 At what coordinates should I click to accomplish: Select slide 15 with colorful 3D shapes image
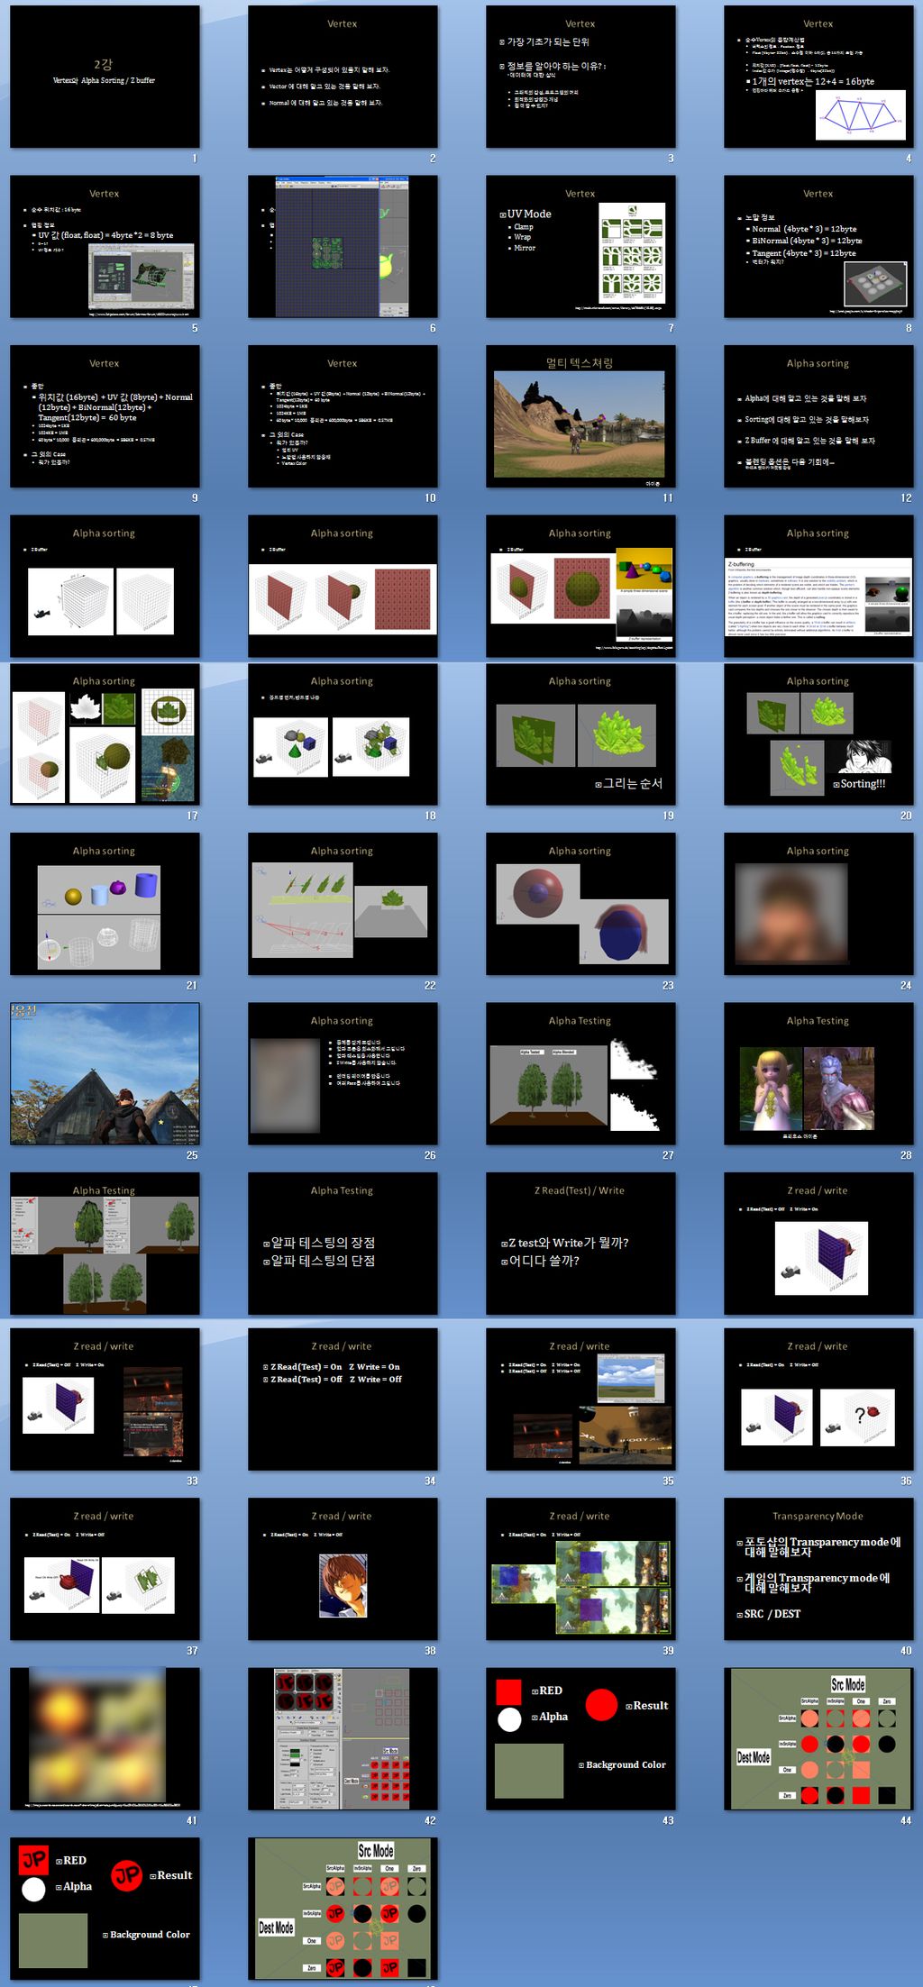click(580, 586)
